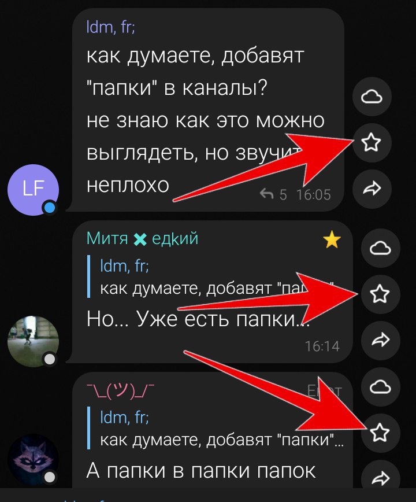416x502 pixels.
Task: Click the ¯\_(ツ)_/¯ sender name
Action: pyautogui.click(x=121, y=390)
